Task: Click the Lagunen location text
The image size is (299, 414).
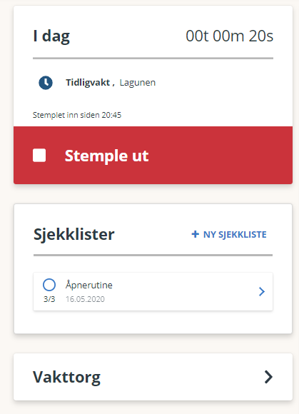Action: click(138, 83)
